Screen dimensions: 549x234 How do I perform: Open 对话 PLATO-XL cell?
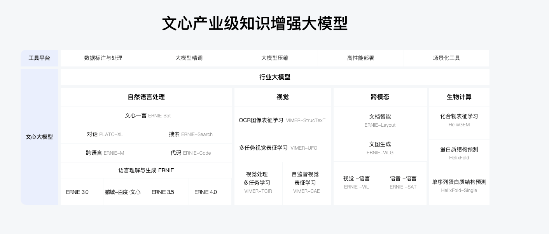tap(103, 134)
